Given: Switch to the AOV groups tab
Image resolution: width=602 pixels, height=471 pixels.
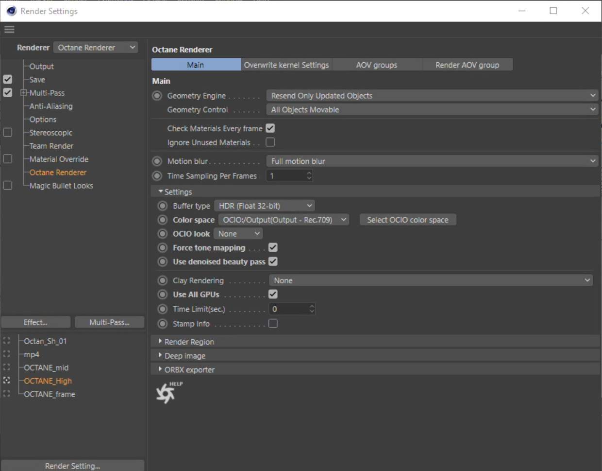Looking at the screenshot, I should pyautogui.click(x=377, y=65).
